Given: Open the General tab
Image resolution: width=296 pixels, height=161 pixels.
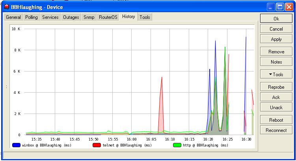Looking at the screenshot, I should pyautogui.click(x=13, y=17).
